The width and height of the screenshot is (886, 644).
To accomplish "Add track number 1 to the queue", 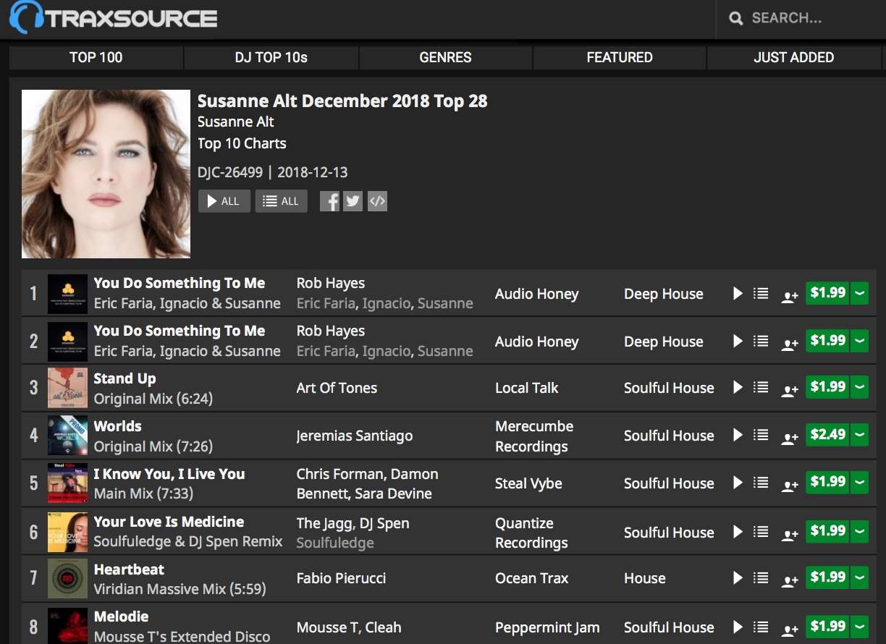I will 761,293.
